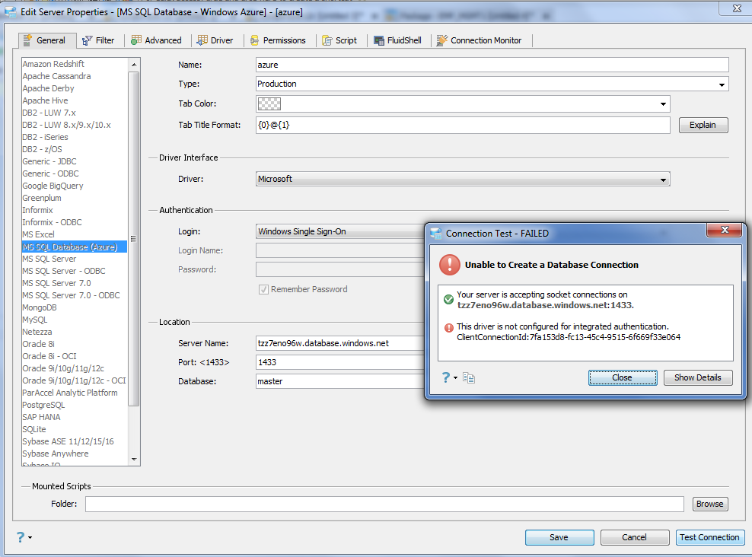Open the Driver tab
Image resolution: width=752 pixels, height=557 pixels.
pyautogui.click(x=215, y=41)
